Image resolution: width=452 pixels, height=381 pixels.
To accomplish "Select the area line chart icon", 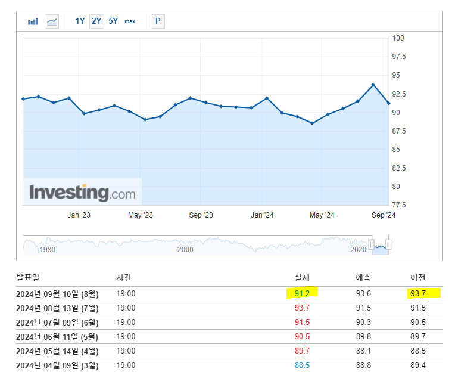I will [x=52, y=21].
